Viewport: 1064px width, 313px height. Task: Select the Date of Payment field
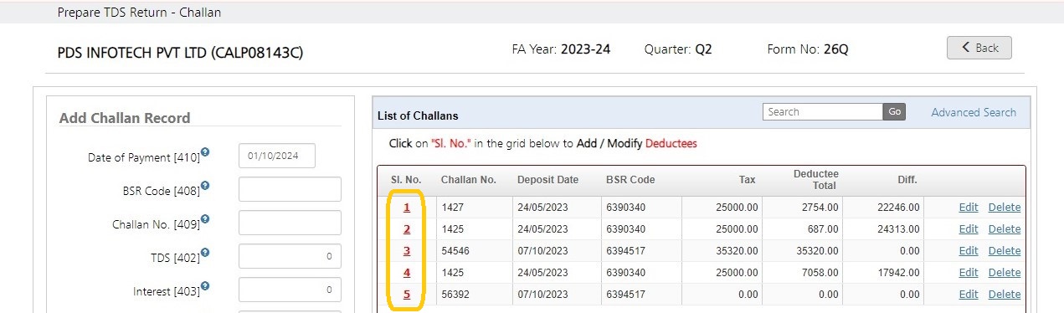[277, 156]
